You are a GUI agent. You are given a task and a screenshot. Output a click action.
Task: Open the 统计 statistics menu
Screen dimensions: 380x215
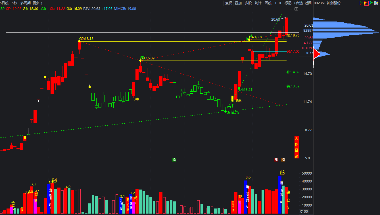[x=258, y=3]
